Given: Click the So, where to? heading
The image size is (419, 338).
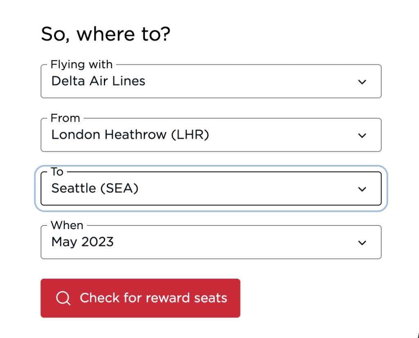Looking at the screenshot, I should [x=106, y=34].
